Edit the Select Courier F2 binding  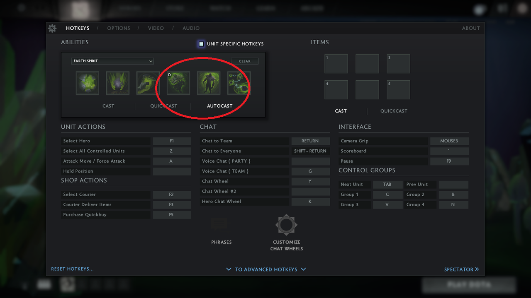pyautogui.click(x=172, y=195)
